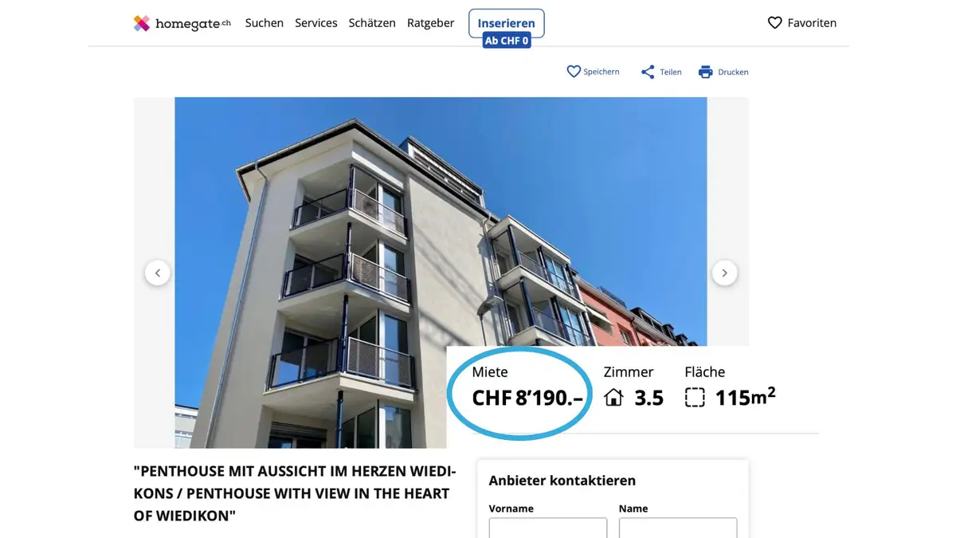Show the next listing photo
Viewport: 956px width, 538px height.
tap(724, 273)
